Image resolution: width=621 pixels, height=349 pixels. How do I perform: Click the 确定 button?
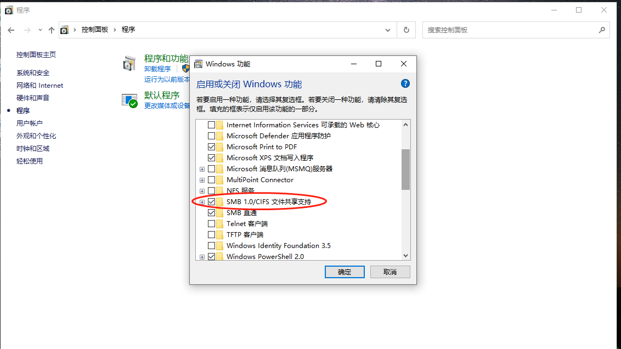(x=345, y=272)
